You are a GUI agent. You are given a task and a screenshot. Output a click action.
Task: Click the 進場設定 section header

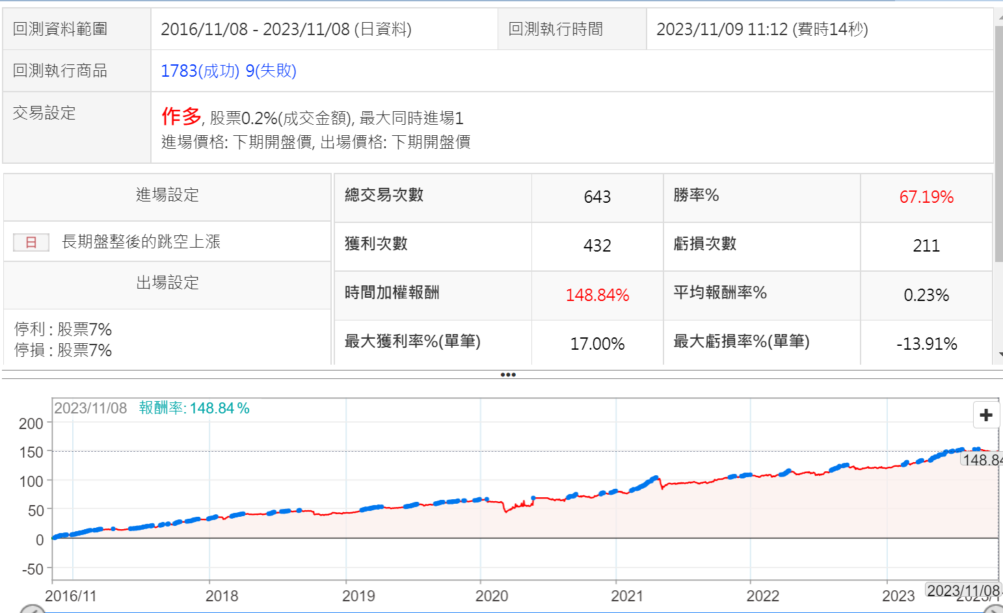coord(167,195)
